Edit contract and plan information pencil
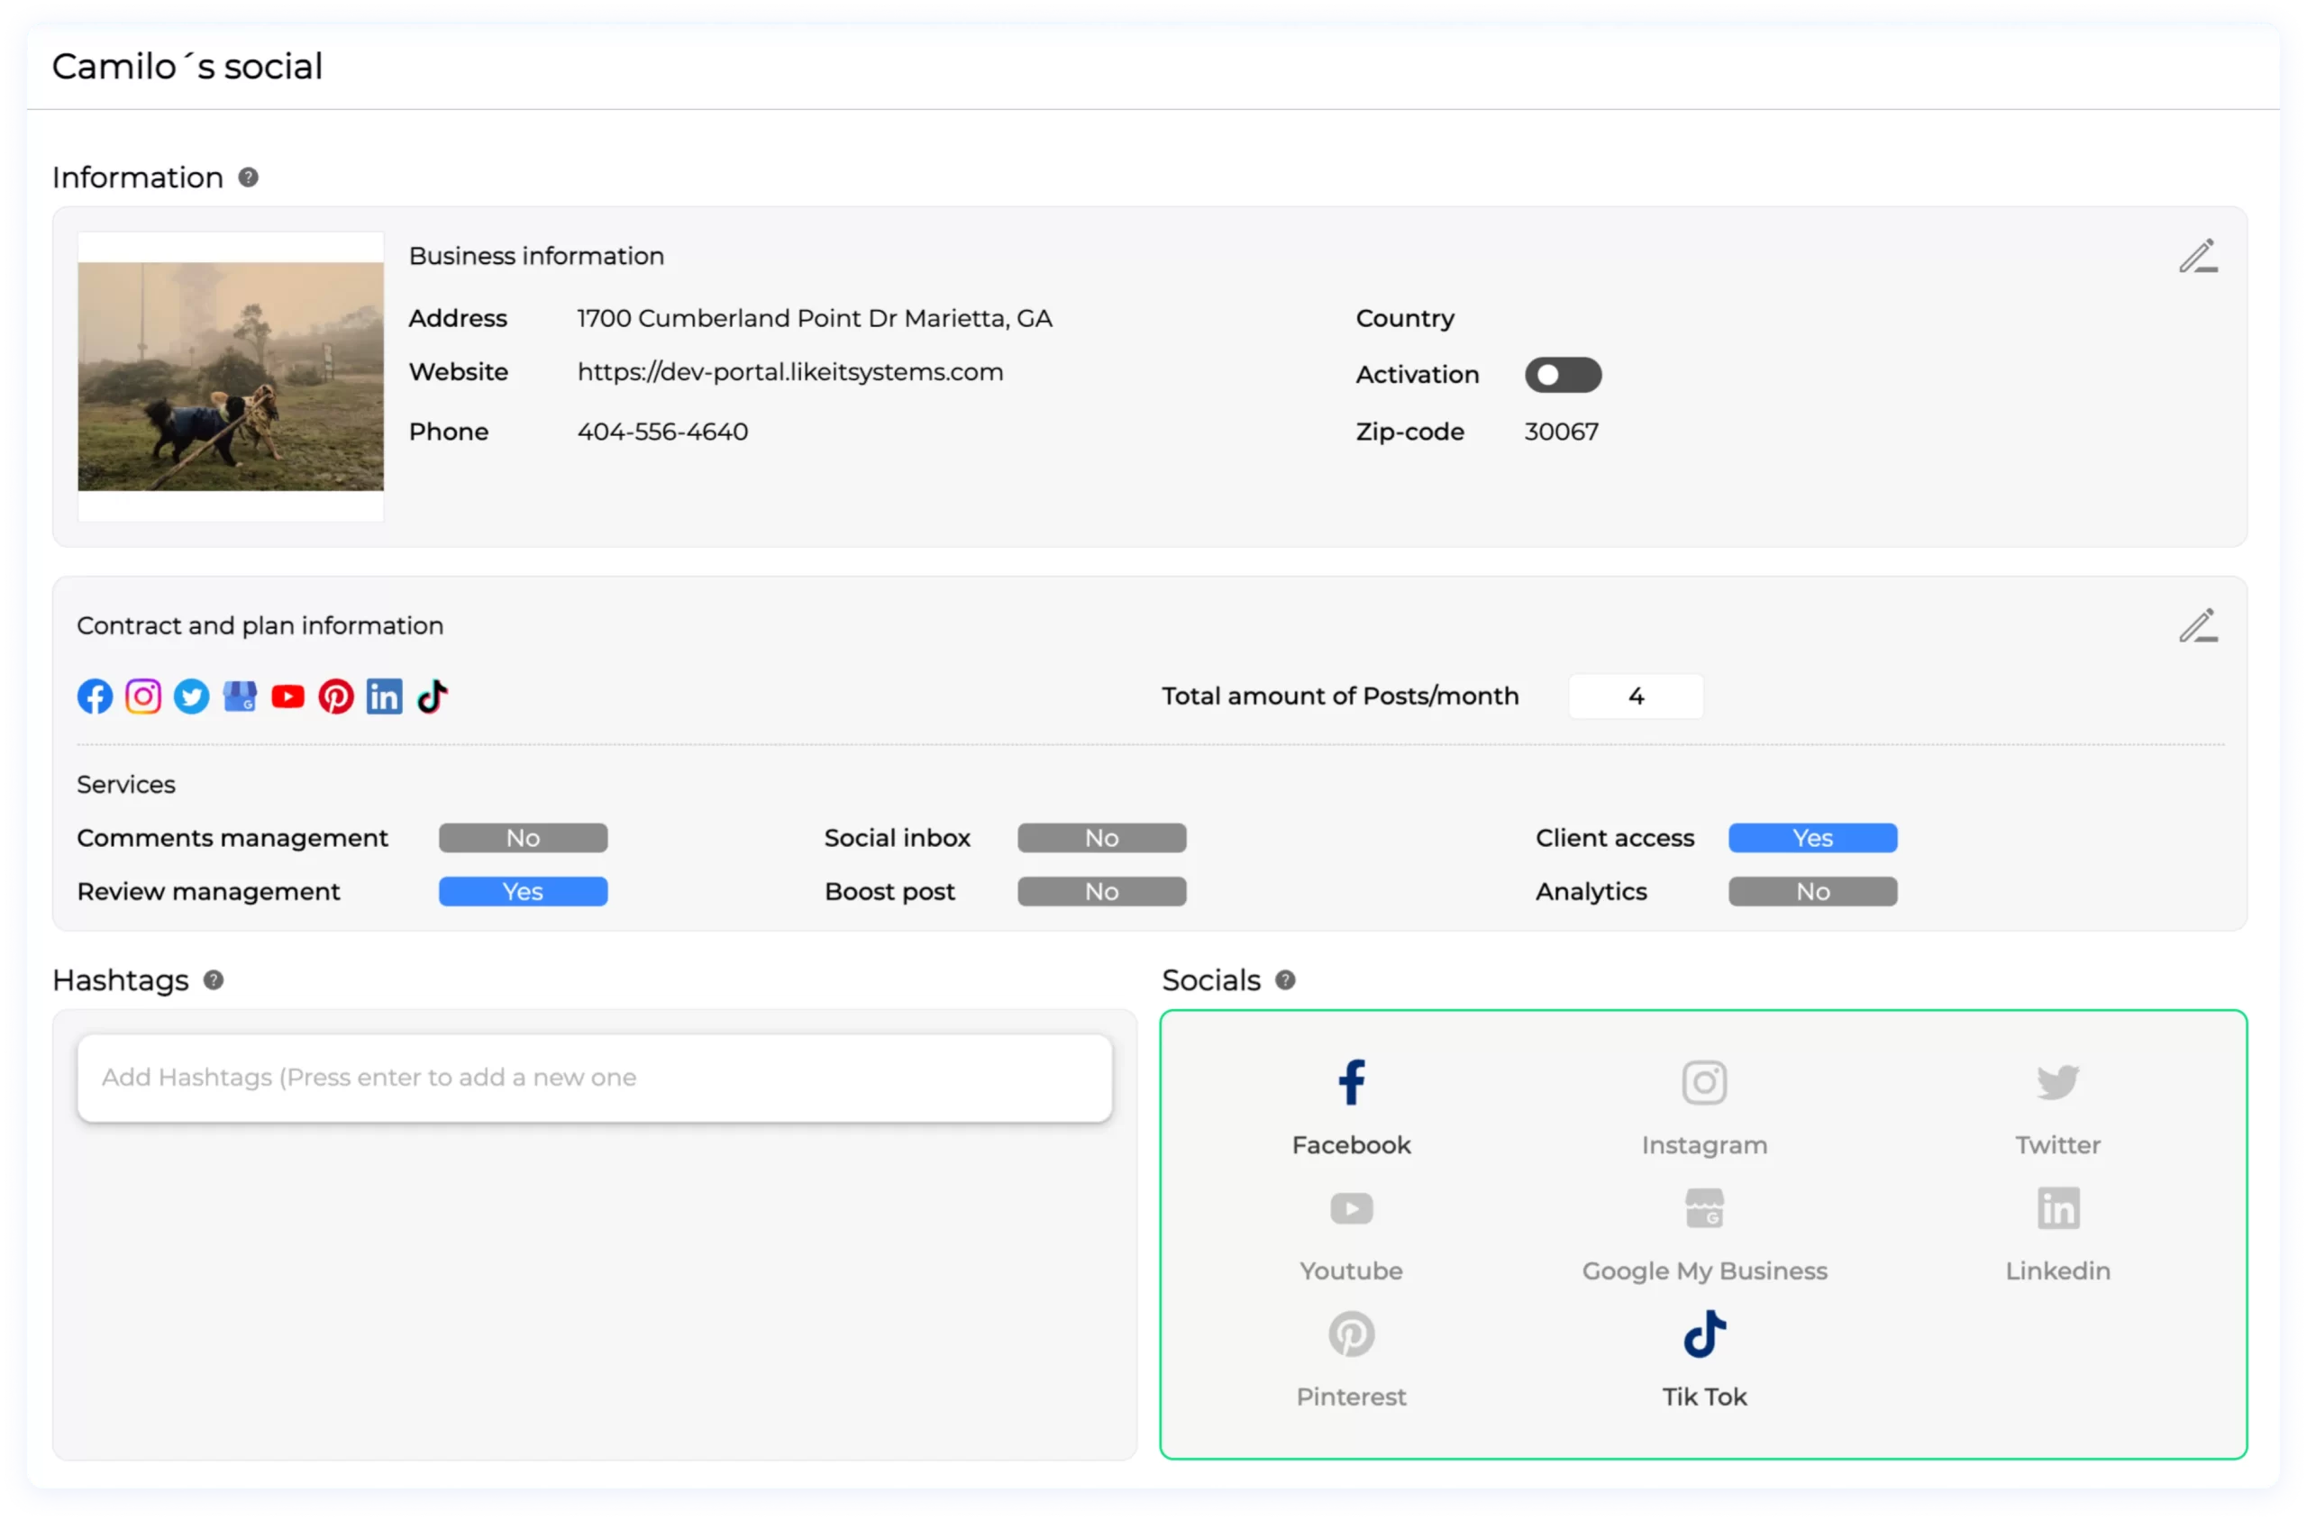This screenshot has height=1520, width=2307. click(2197, 625)
